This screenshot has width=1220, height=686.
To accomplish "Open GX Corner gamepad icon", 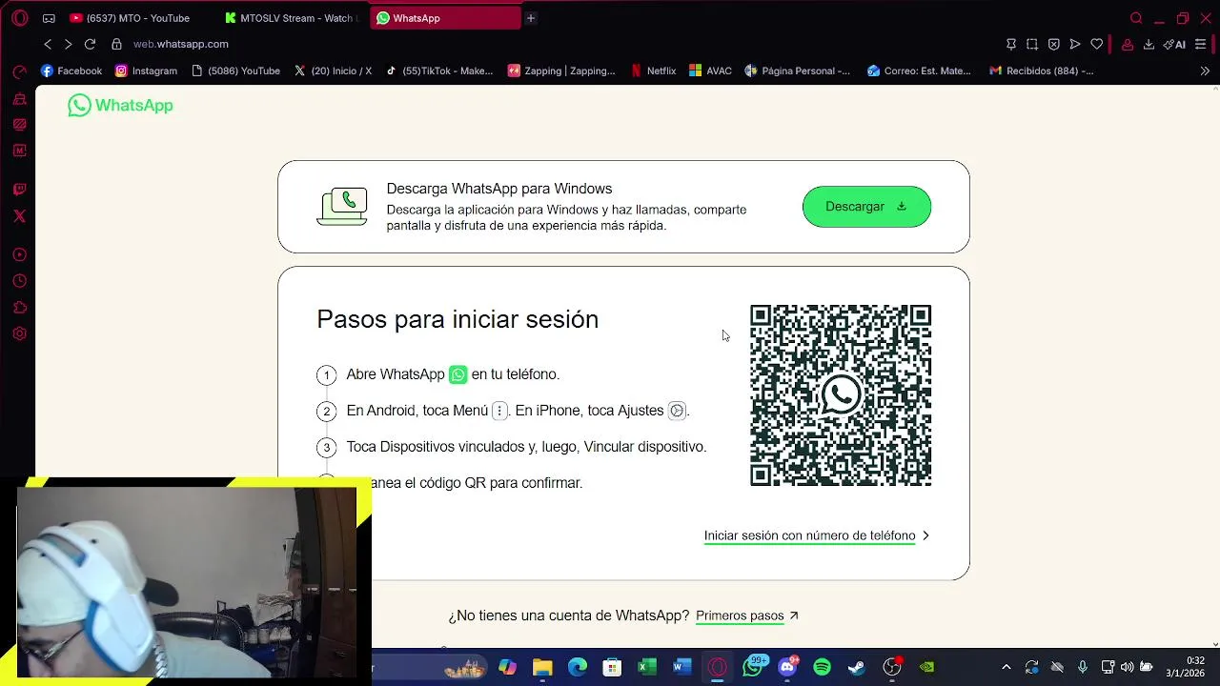I will pyautogui.click(x=49, y=18).
